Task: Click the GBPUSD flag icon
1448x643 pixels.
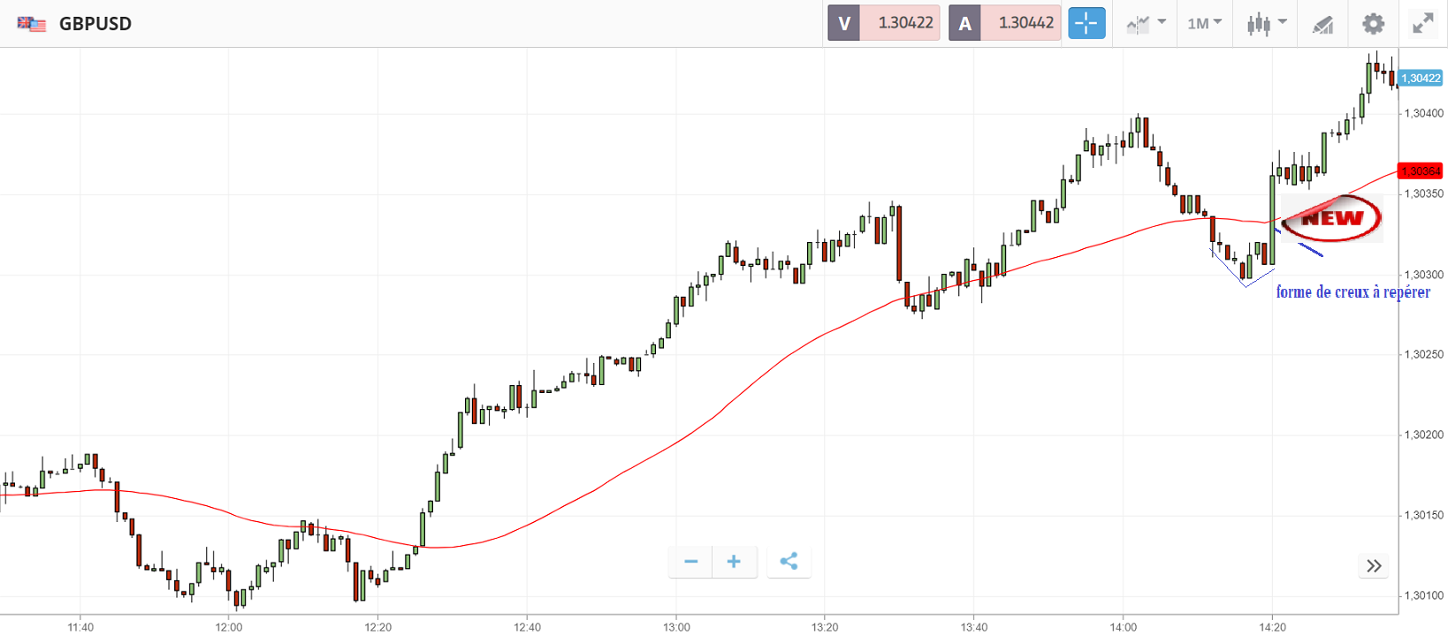Action: tap(32, 24)
